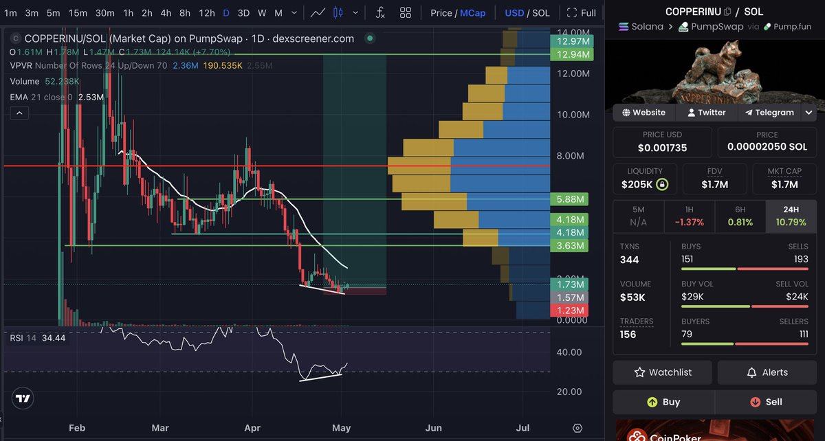Select the 24H stats tab
This screenshot has height=441, width=825.
(791, 216)
